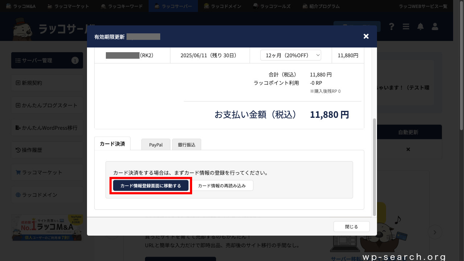This screenshot has width=464, height=261.
Task: Open 操作履歴 in the sidebar
Action: pos(47,150)
